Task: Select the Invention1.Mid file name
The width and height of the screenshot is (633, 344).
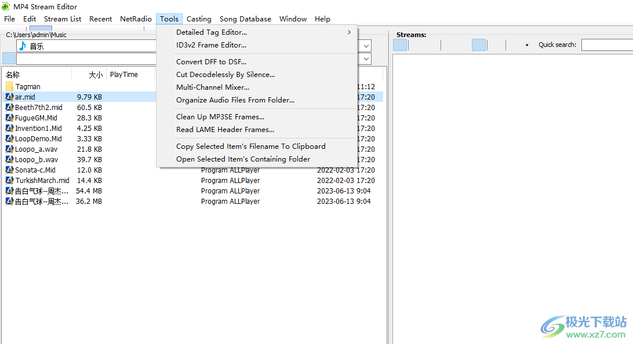Action: (38, 128)
